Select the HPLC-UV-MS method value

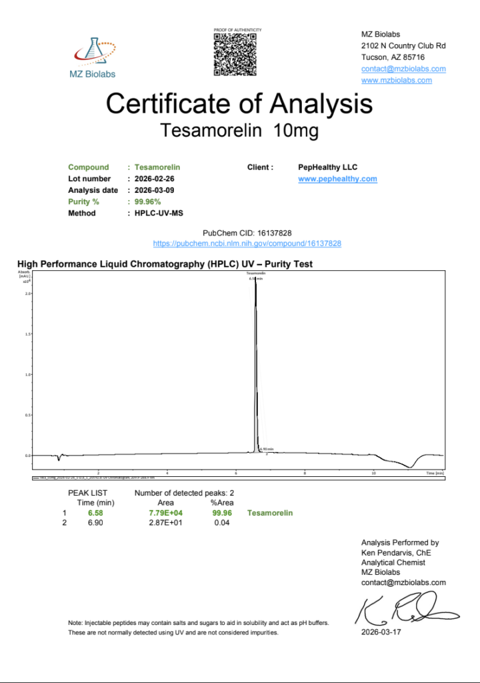pyautogui.click(x=159, y=213)
